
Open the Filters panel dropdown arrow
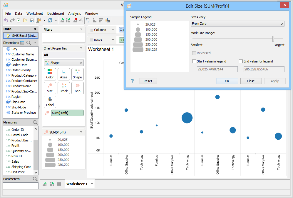coord(81,29)
